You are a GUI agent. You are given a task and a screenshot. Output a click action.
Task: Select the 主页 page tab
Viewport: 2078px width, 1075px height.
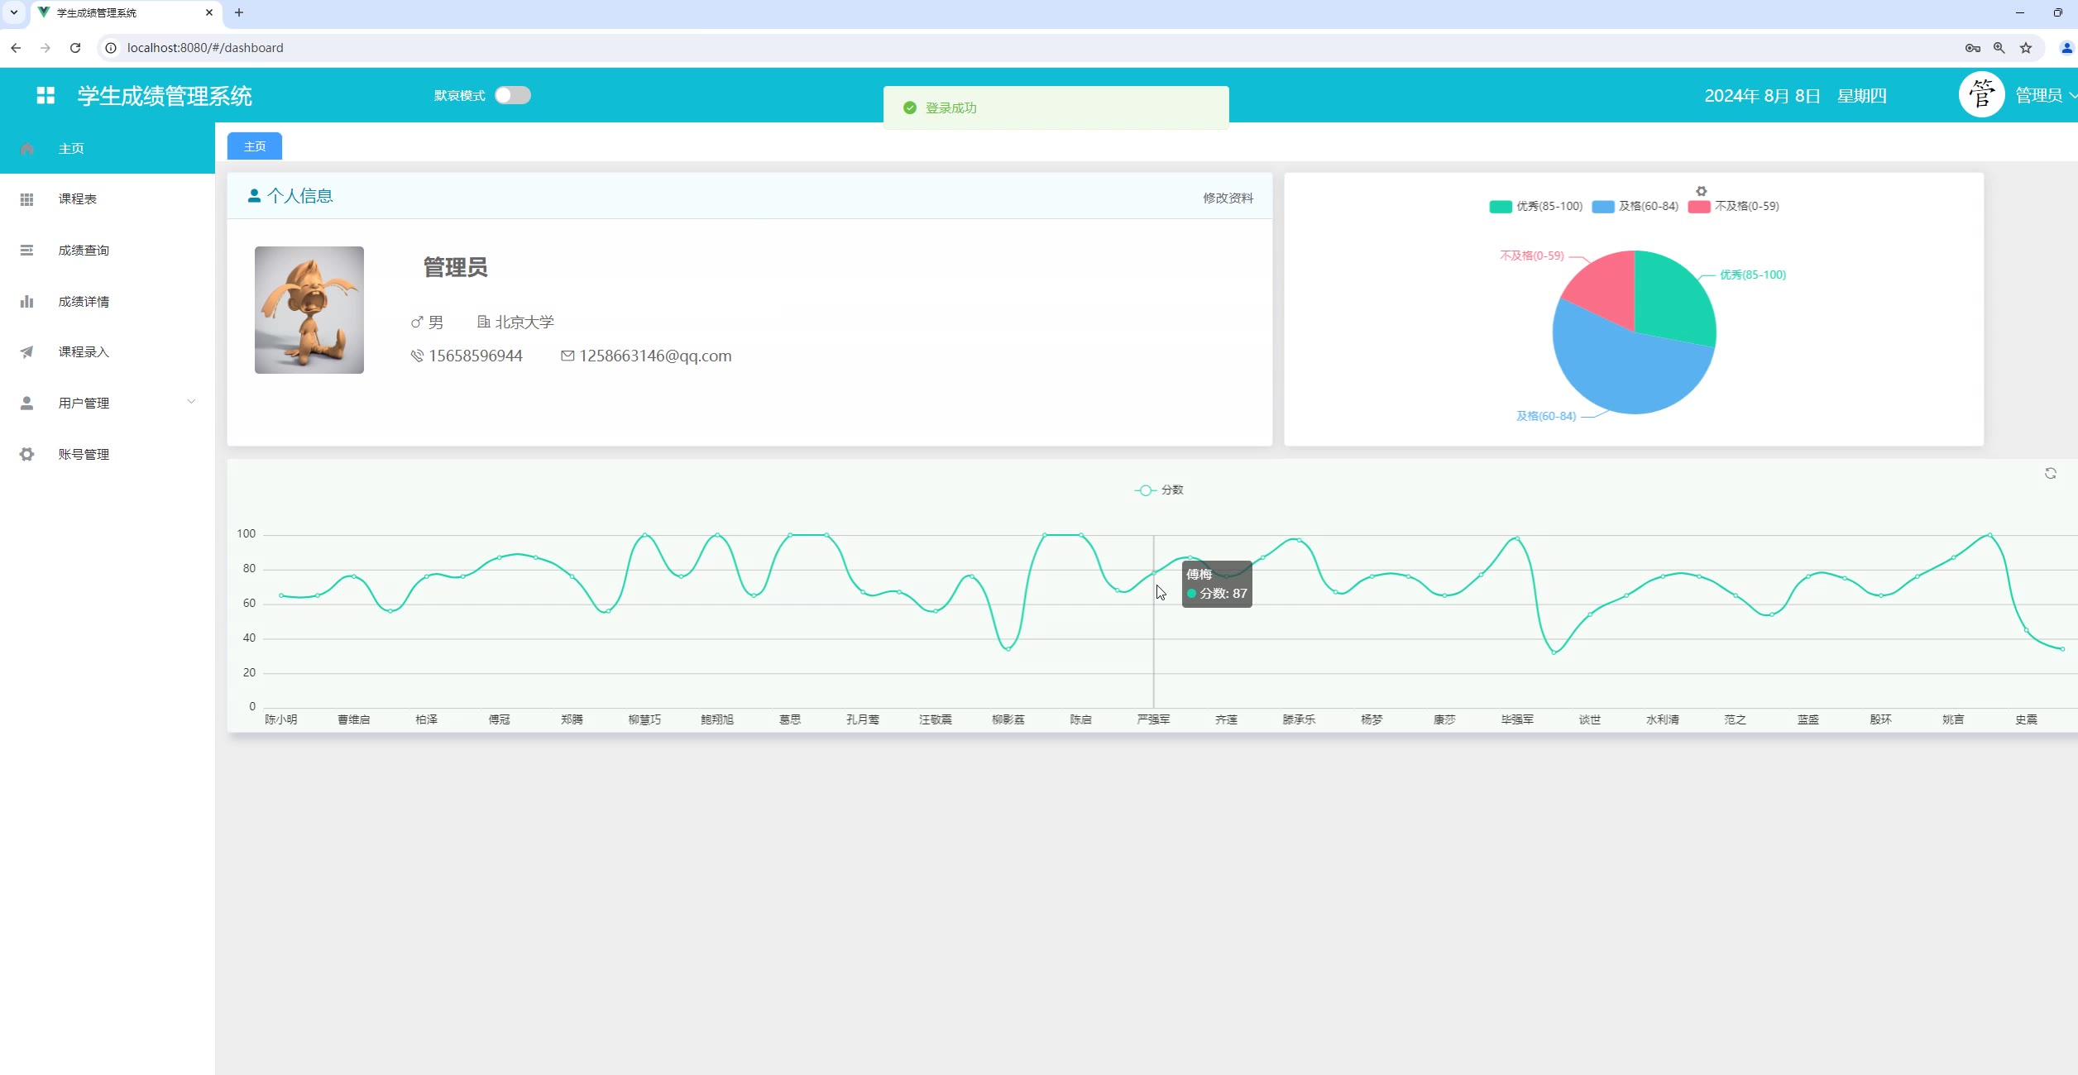coord(255,146)
